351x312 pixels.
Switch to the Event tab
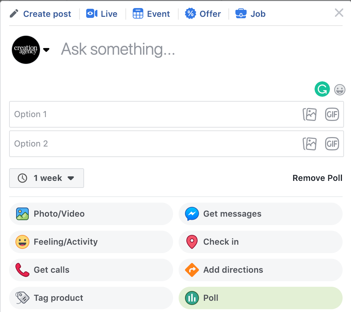[151, 14]
